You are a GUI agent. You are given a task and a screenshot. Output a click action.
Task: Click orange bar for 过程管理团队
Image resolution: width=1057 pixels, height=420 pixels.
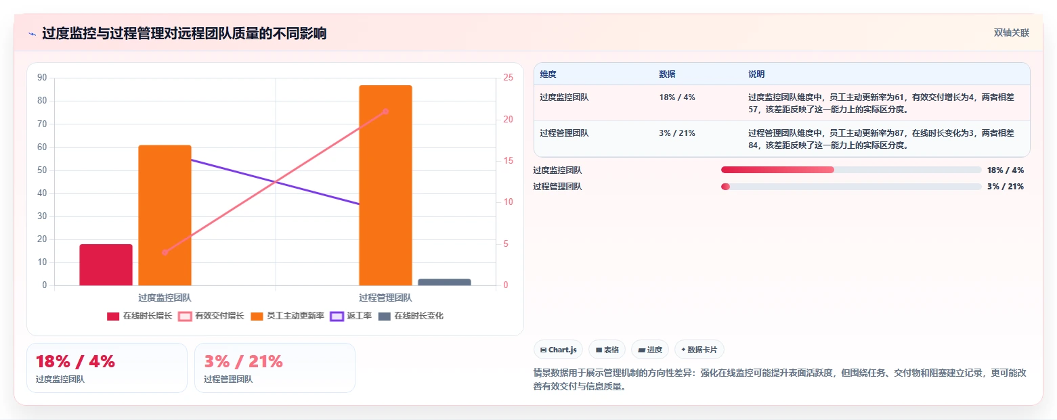click(385, 185)
